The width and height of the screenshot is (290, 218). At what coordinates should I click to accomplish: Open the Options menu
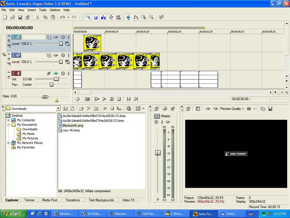coord(55,10)
